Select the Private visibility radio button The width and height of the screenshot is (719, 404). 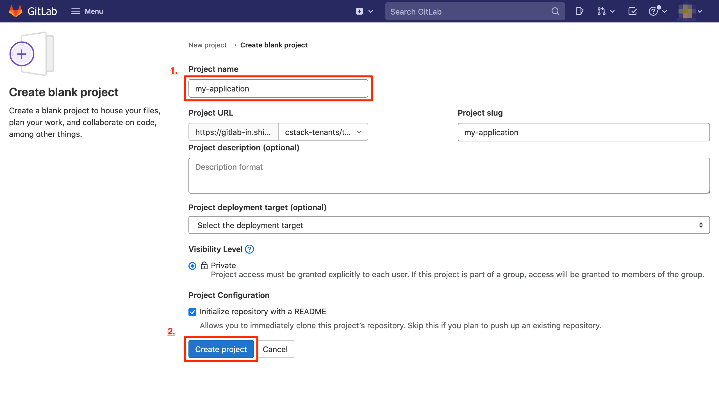point(192,266)
